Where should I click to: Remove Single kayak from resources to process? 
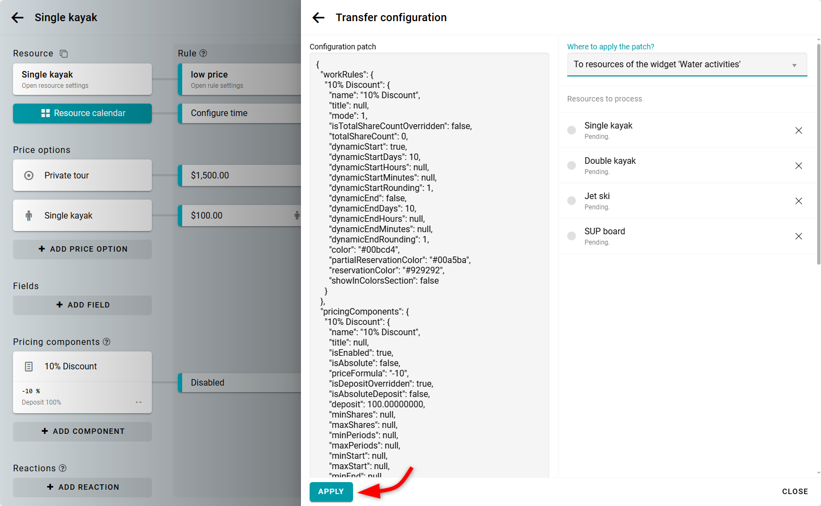coord(798,130)
